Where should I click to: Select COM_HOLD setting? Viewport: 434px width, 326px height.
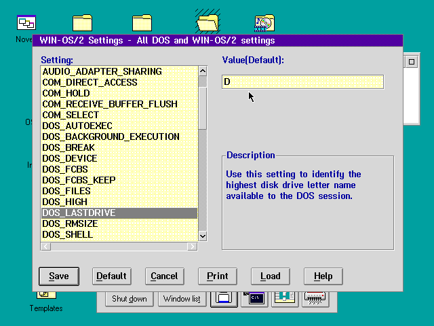click(119, 93)
